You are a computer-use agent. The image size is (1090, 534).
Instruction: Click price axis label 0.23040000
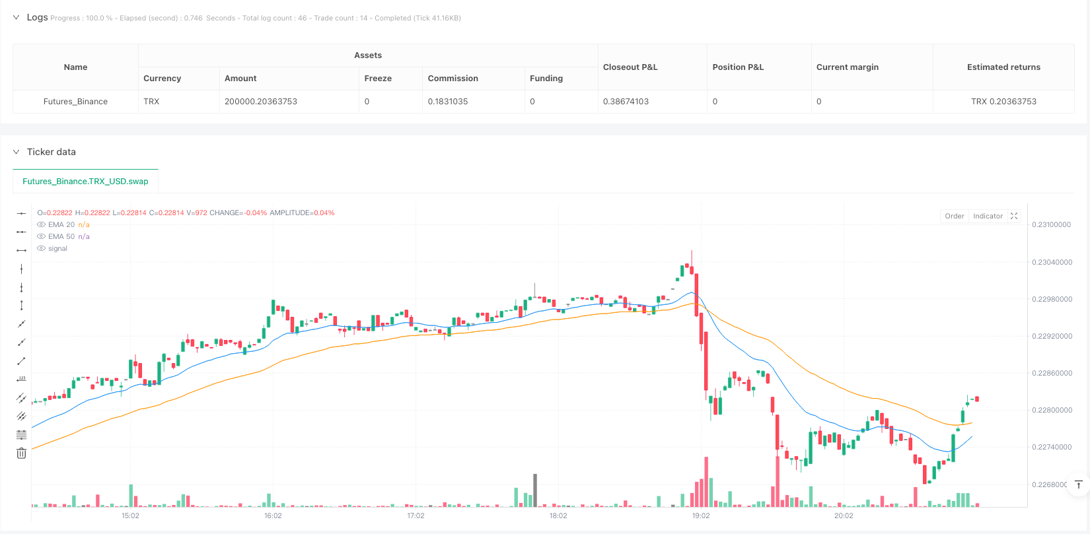(x=1051, y=262)
